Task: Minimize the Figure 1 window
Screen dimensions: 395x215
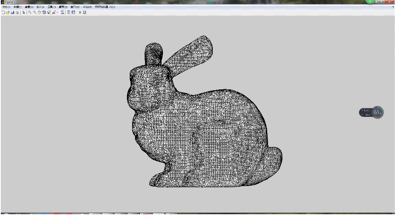Action: click(376, 2)
